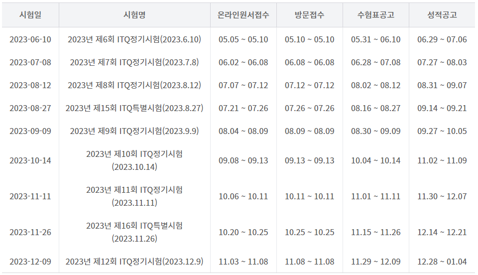Click online registration period 09.08 ~ 09.13
The image size is (478, 275).
click(x=243, y=161)
